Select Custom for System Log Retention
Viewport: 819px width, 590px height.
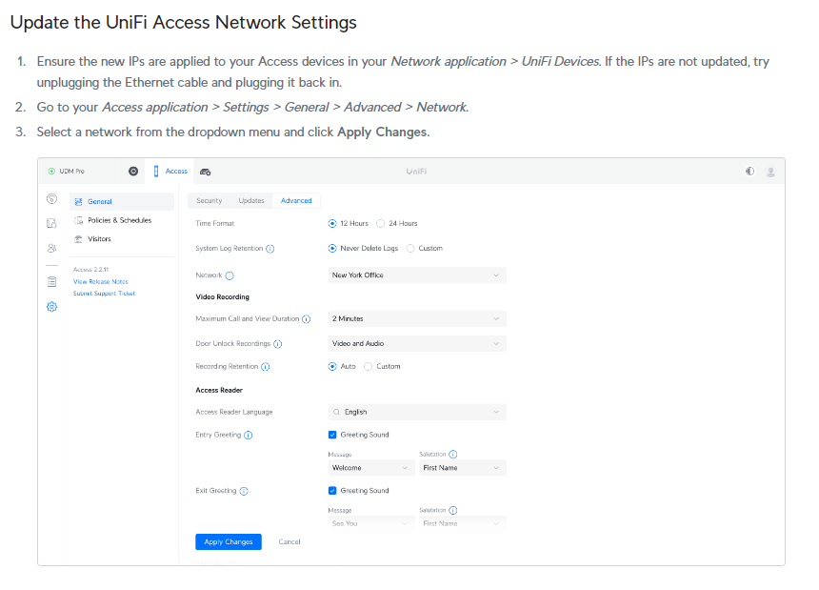[x=410, y=249]
